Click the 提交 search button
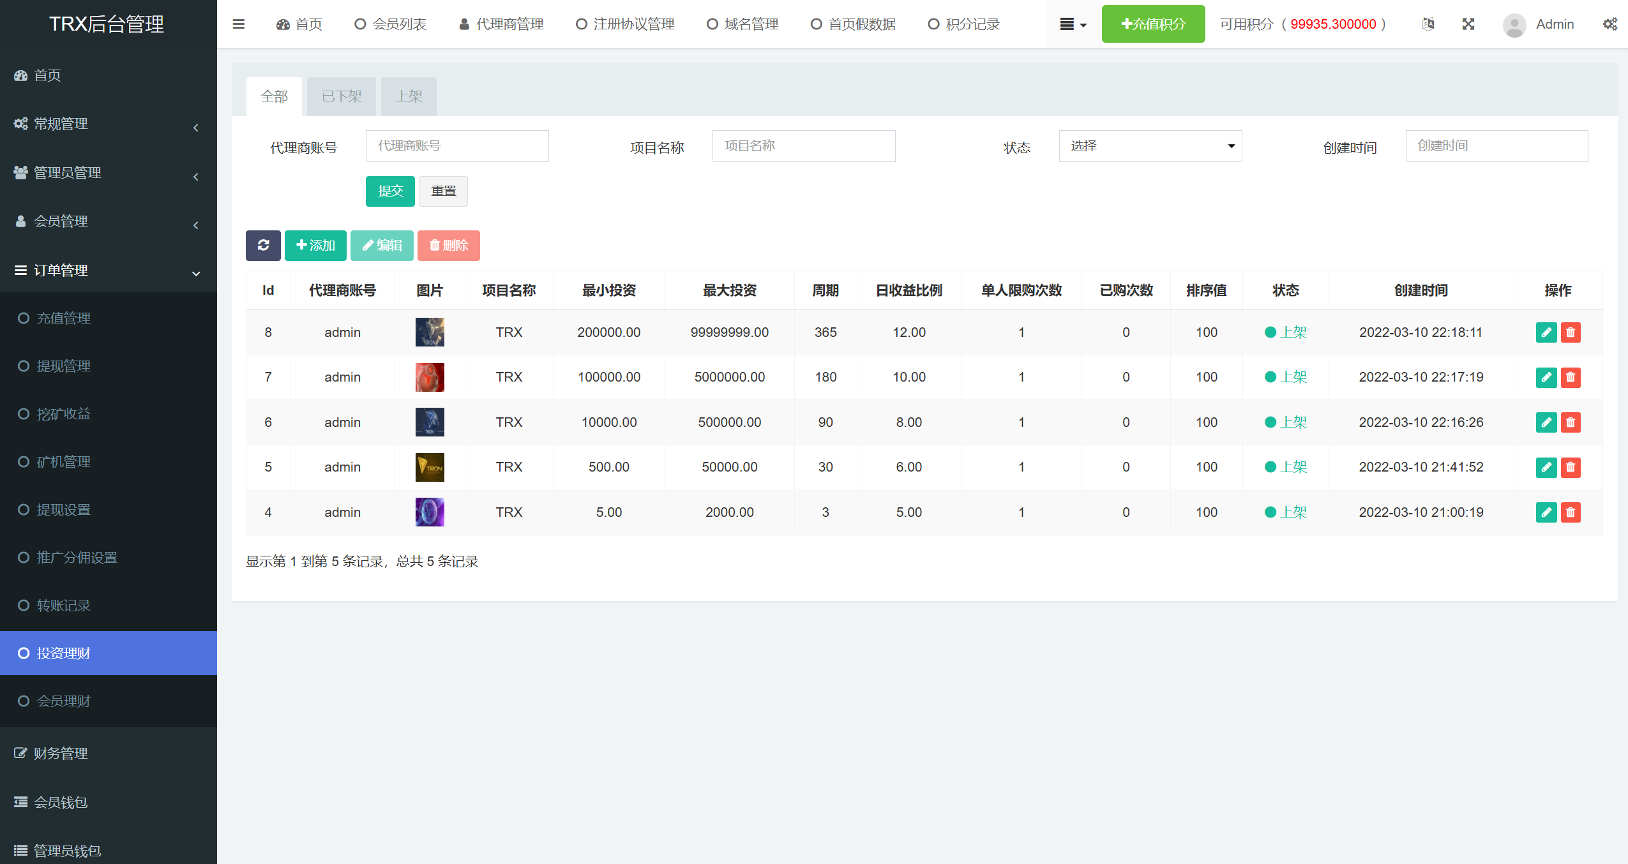Screen dimensions: 1628x864 point(390,191)
